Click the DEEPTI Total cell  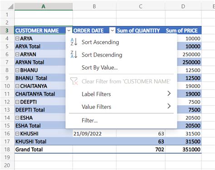tap(40, 110)
